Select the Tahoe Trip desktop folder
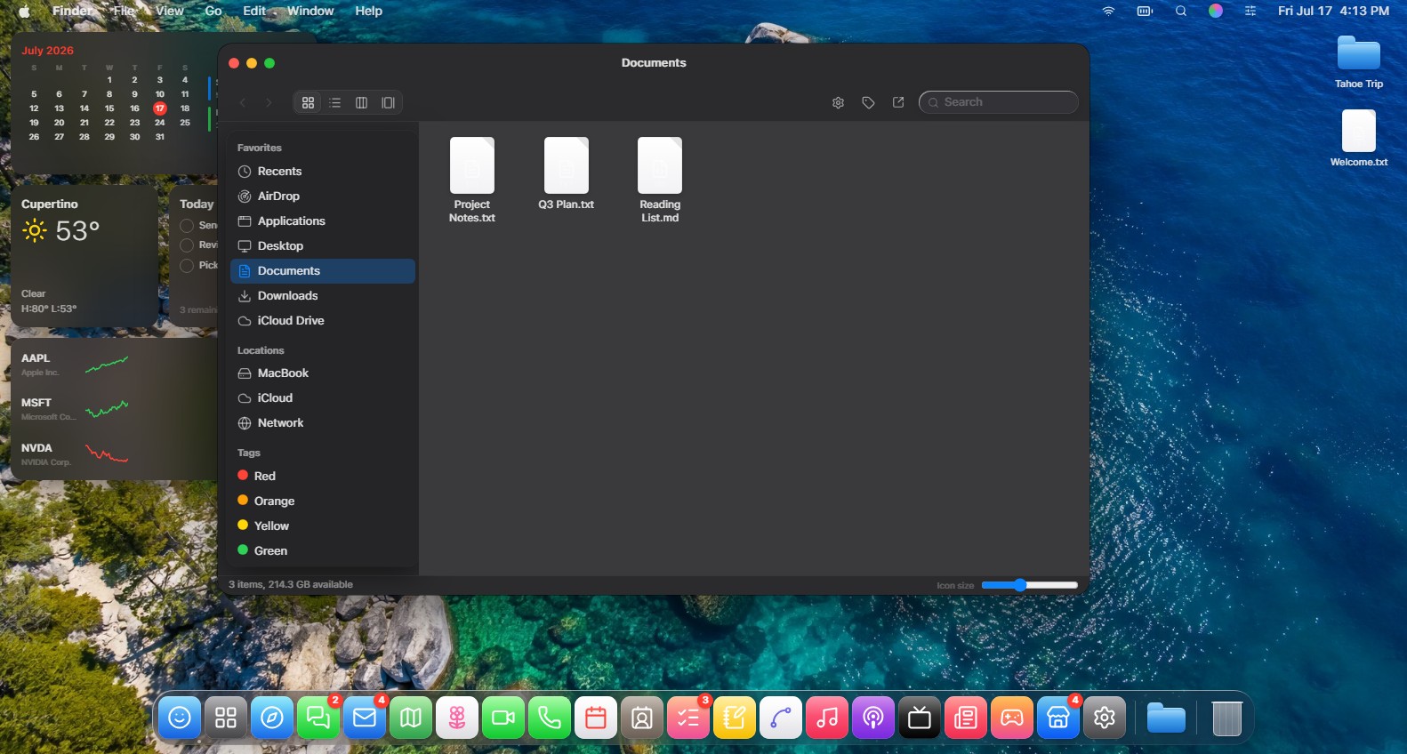The height and width of the screenshot is (754, 1407). pos(1359,62)
